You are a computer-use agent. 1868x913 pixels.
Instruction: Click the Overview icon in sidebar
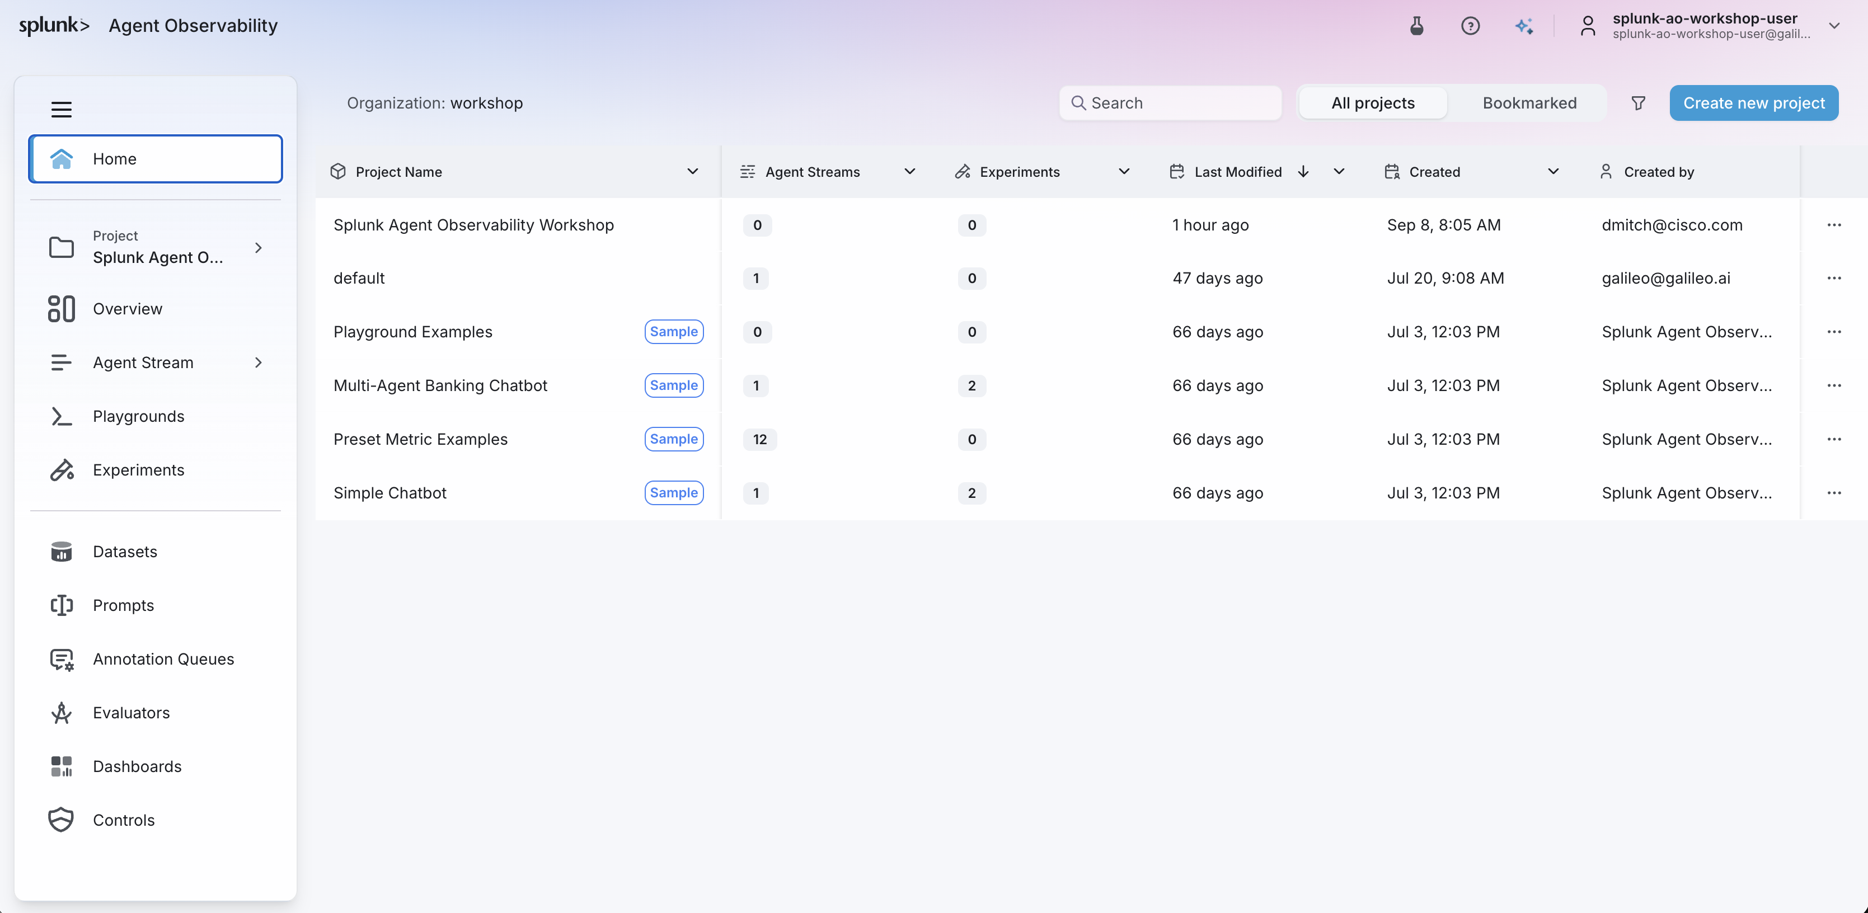[62, 309]
